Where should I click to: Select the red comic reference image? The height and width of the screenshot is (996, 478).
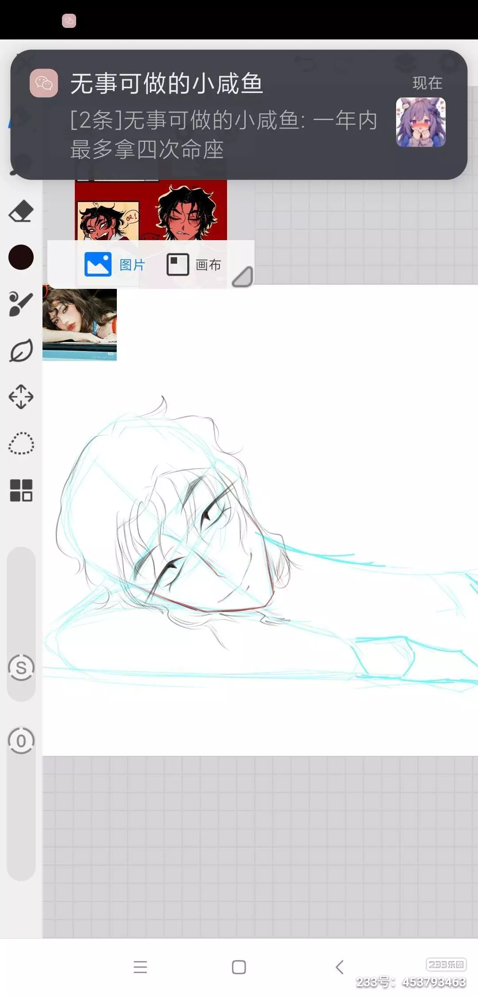coord(150,211)
